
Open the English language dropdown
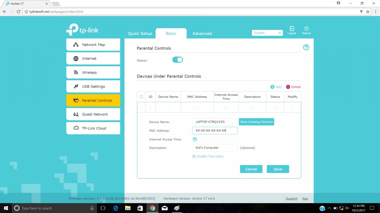point(267,33)
